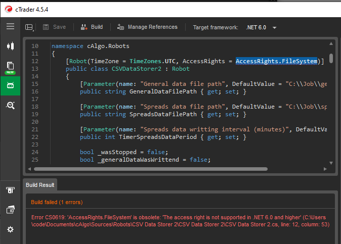Open the Trade candlestick section
Screen dimensions: 341x244
[x=10, y=46]
